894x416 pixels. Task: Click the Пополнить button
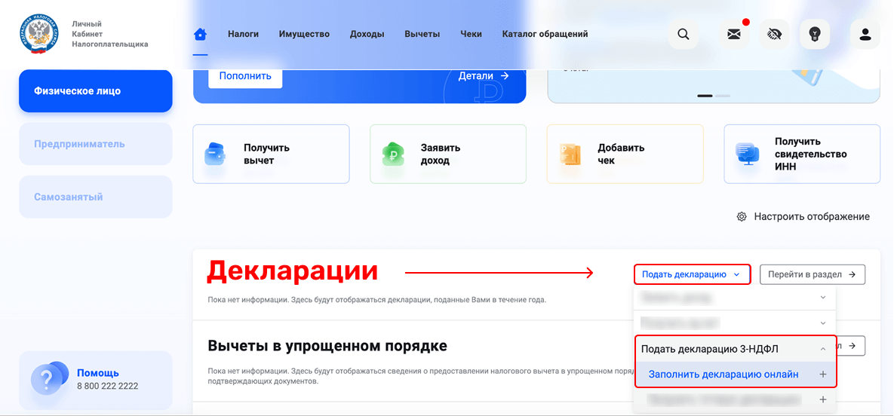click(x=245, y=76)
